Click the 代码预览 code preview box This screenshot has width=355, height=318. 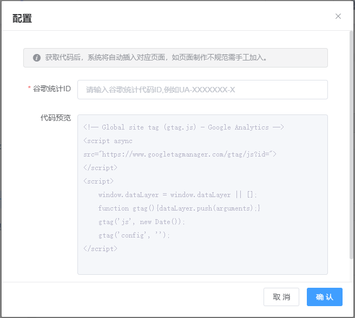[202, 194]
